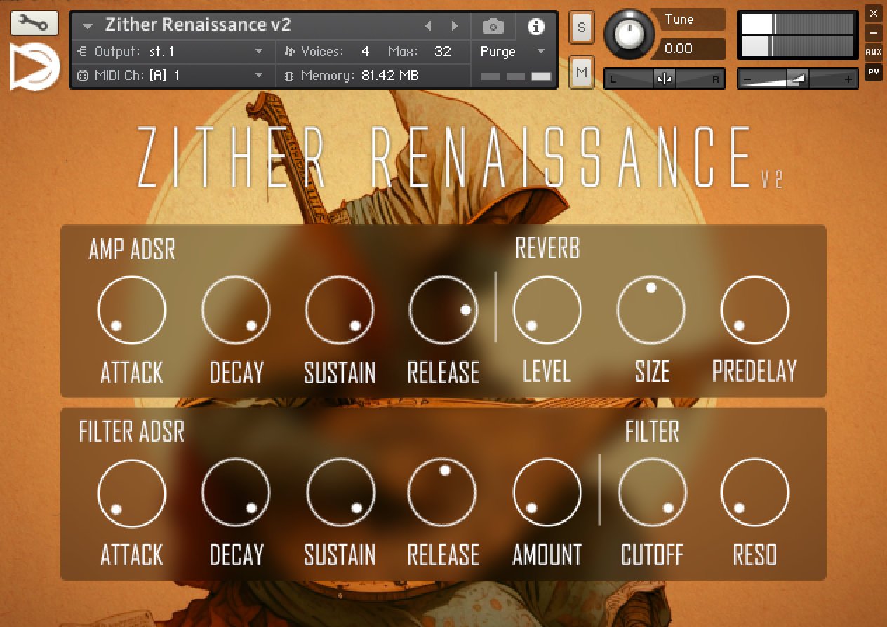Close the instrument with the X button
This screenshot has width=887, height=627.
pyautogui.click(x=873, y=13)
